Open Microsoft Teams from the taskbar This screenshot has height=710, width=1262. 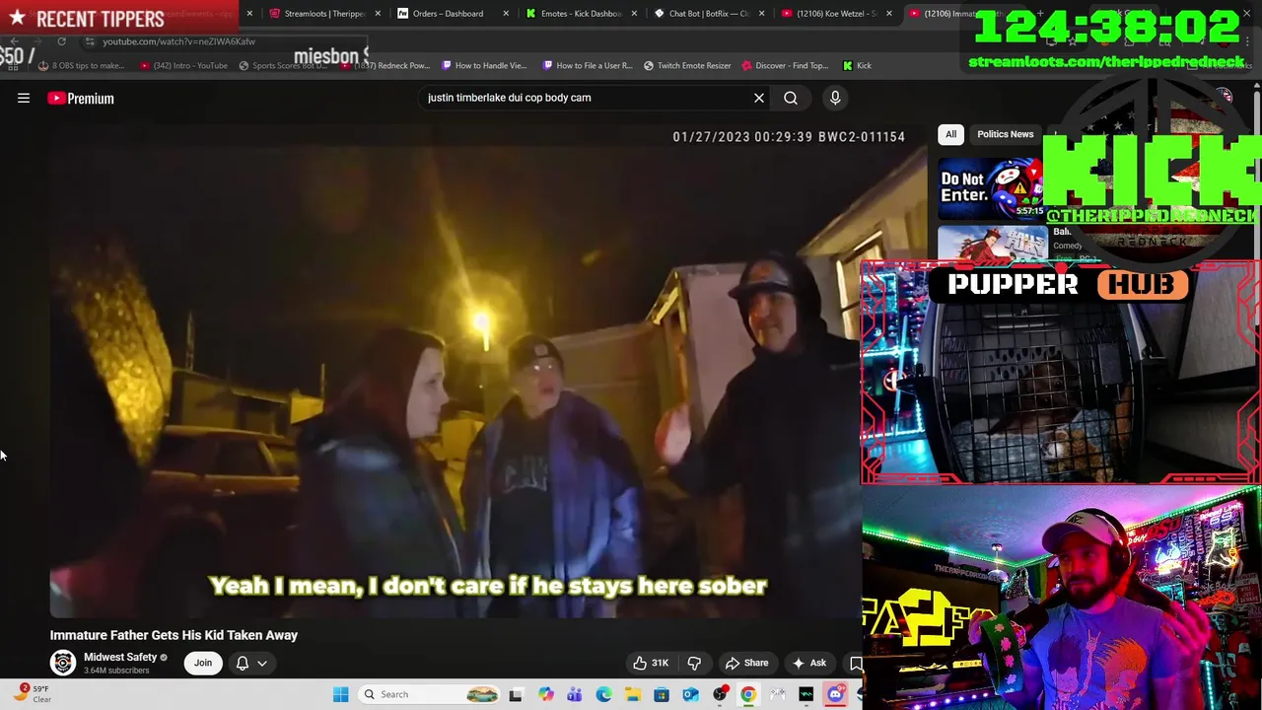click(574, 694)
